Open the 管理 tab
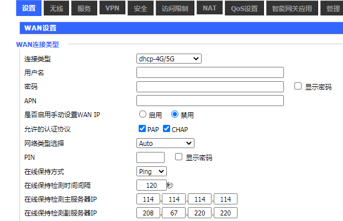This screenshot has height=221, width=343. click(x=333, y=8)
